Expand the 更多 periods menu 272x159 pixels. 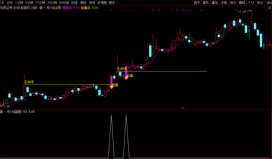tap(113, 3)
